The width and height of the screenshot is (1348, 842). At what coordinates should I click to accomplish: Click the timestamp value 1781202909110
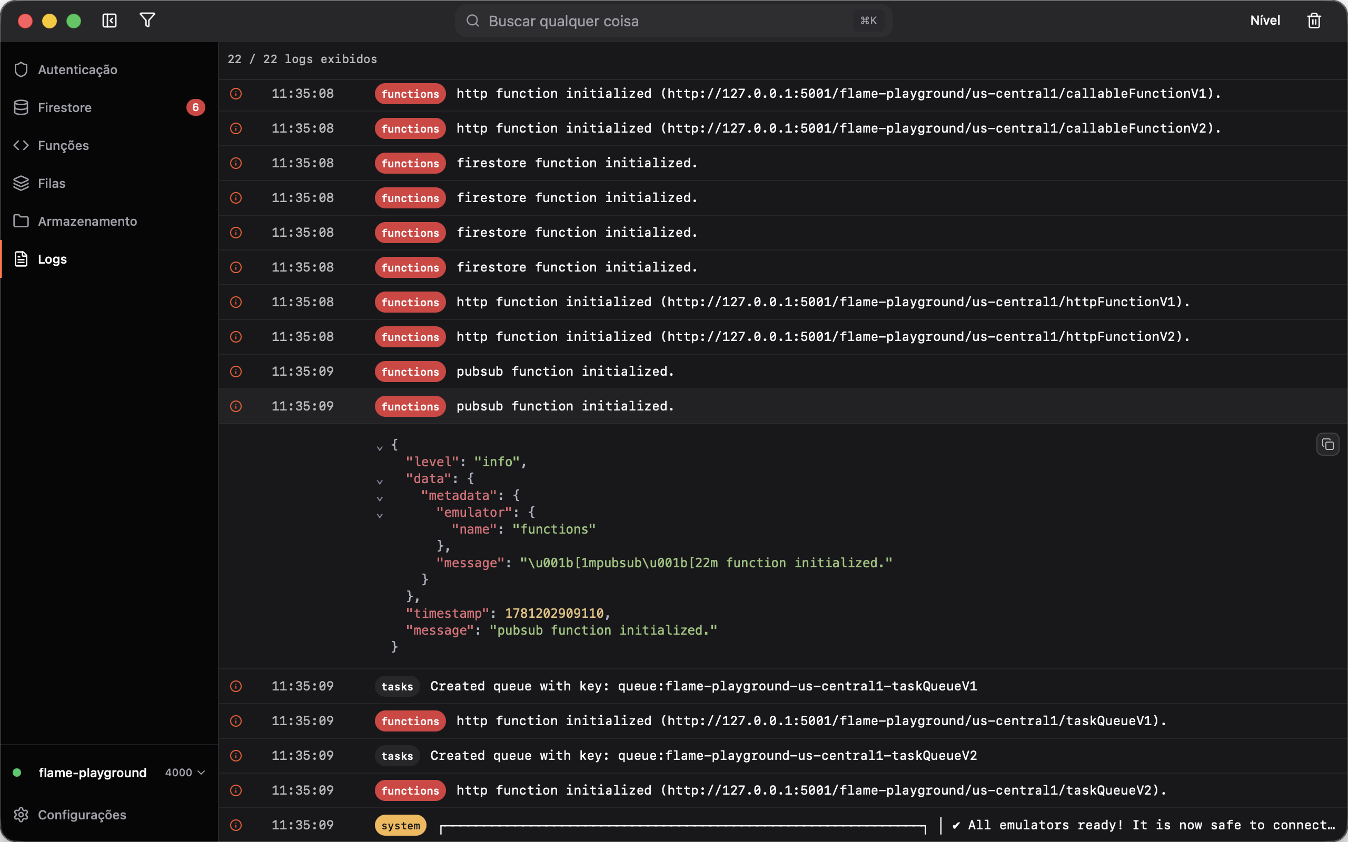click(554, 613)
